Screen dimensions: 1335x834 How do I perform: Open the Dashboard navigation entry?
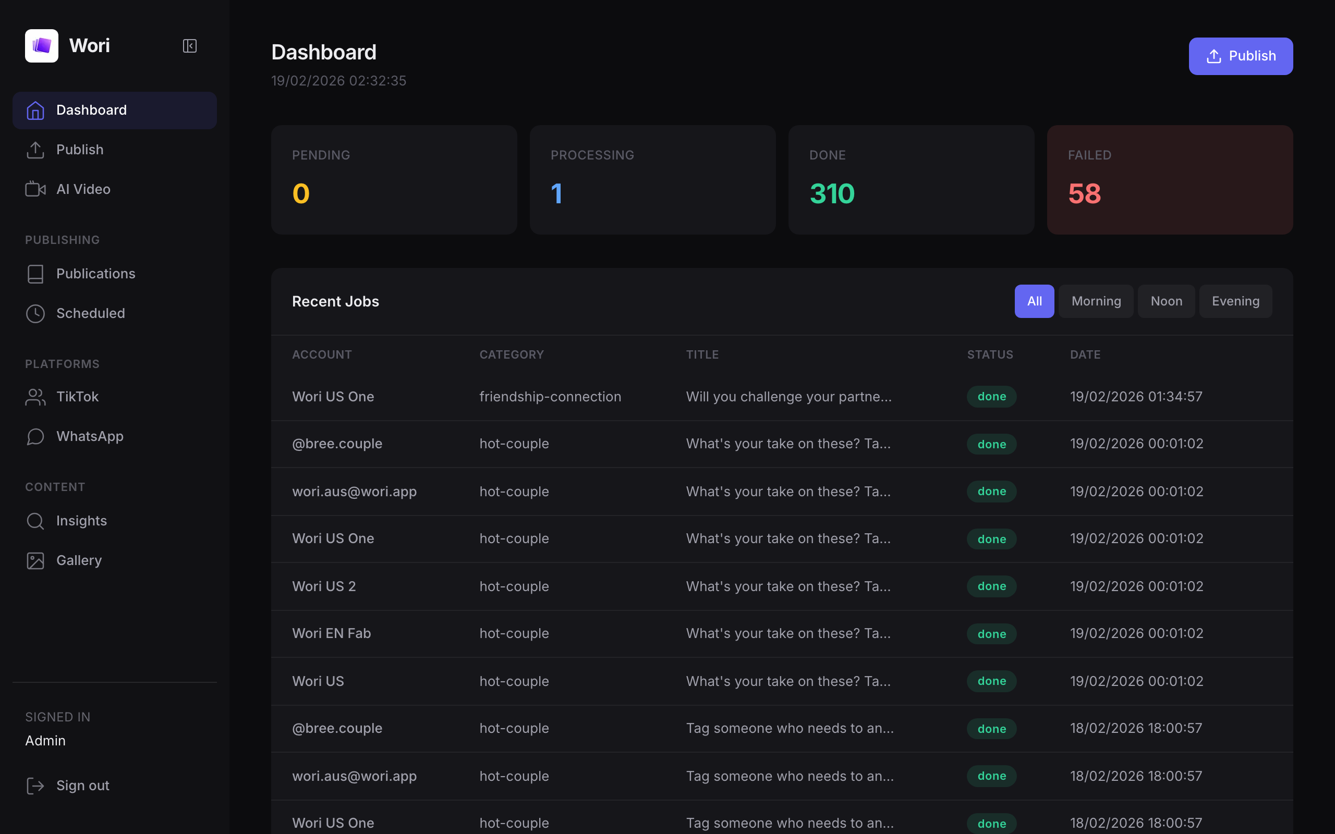point(91,111)
